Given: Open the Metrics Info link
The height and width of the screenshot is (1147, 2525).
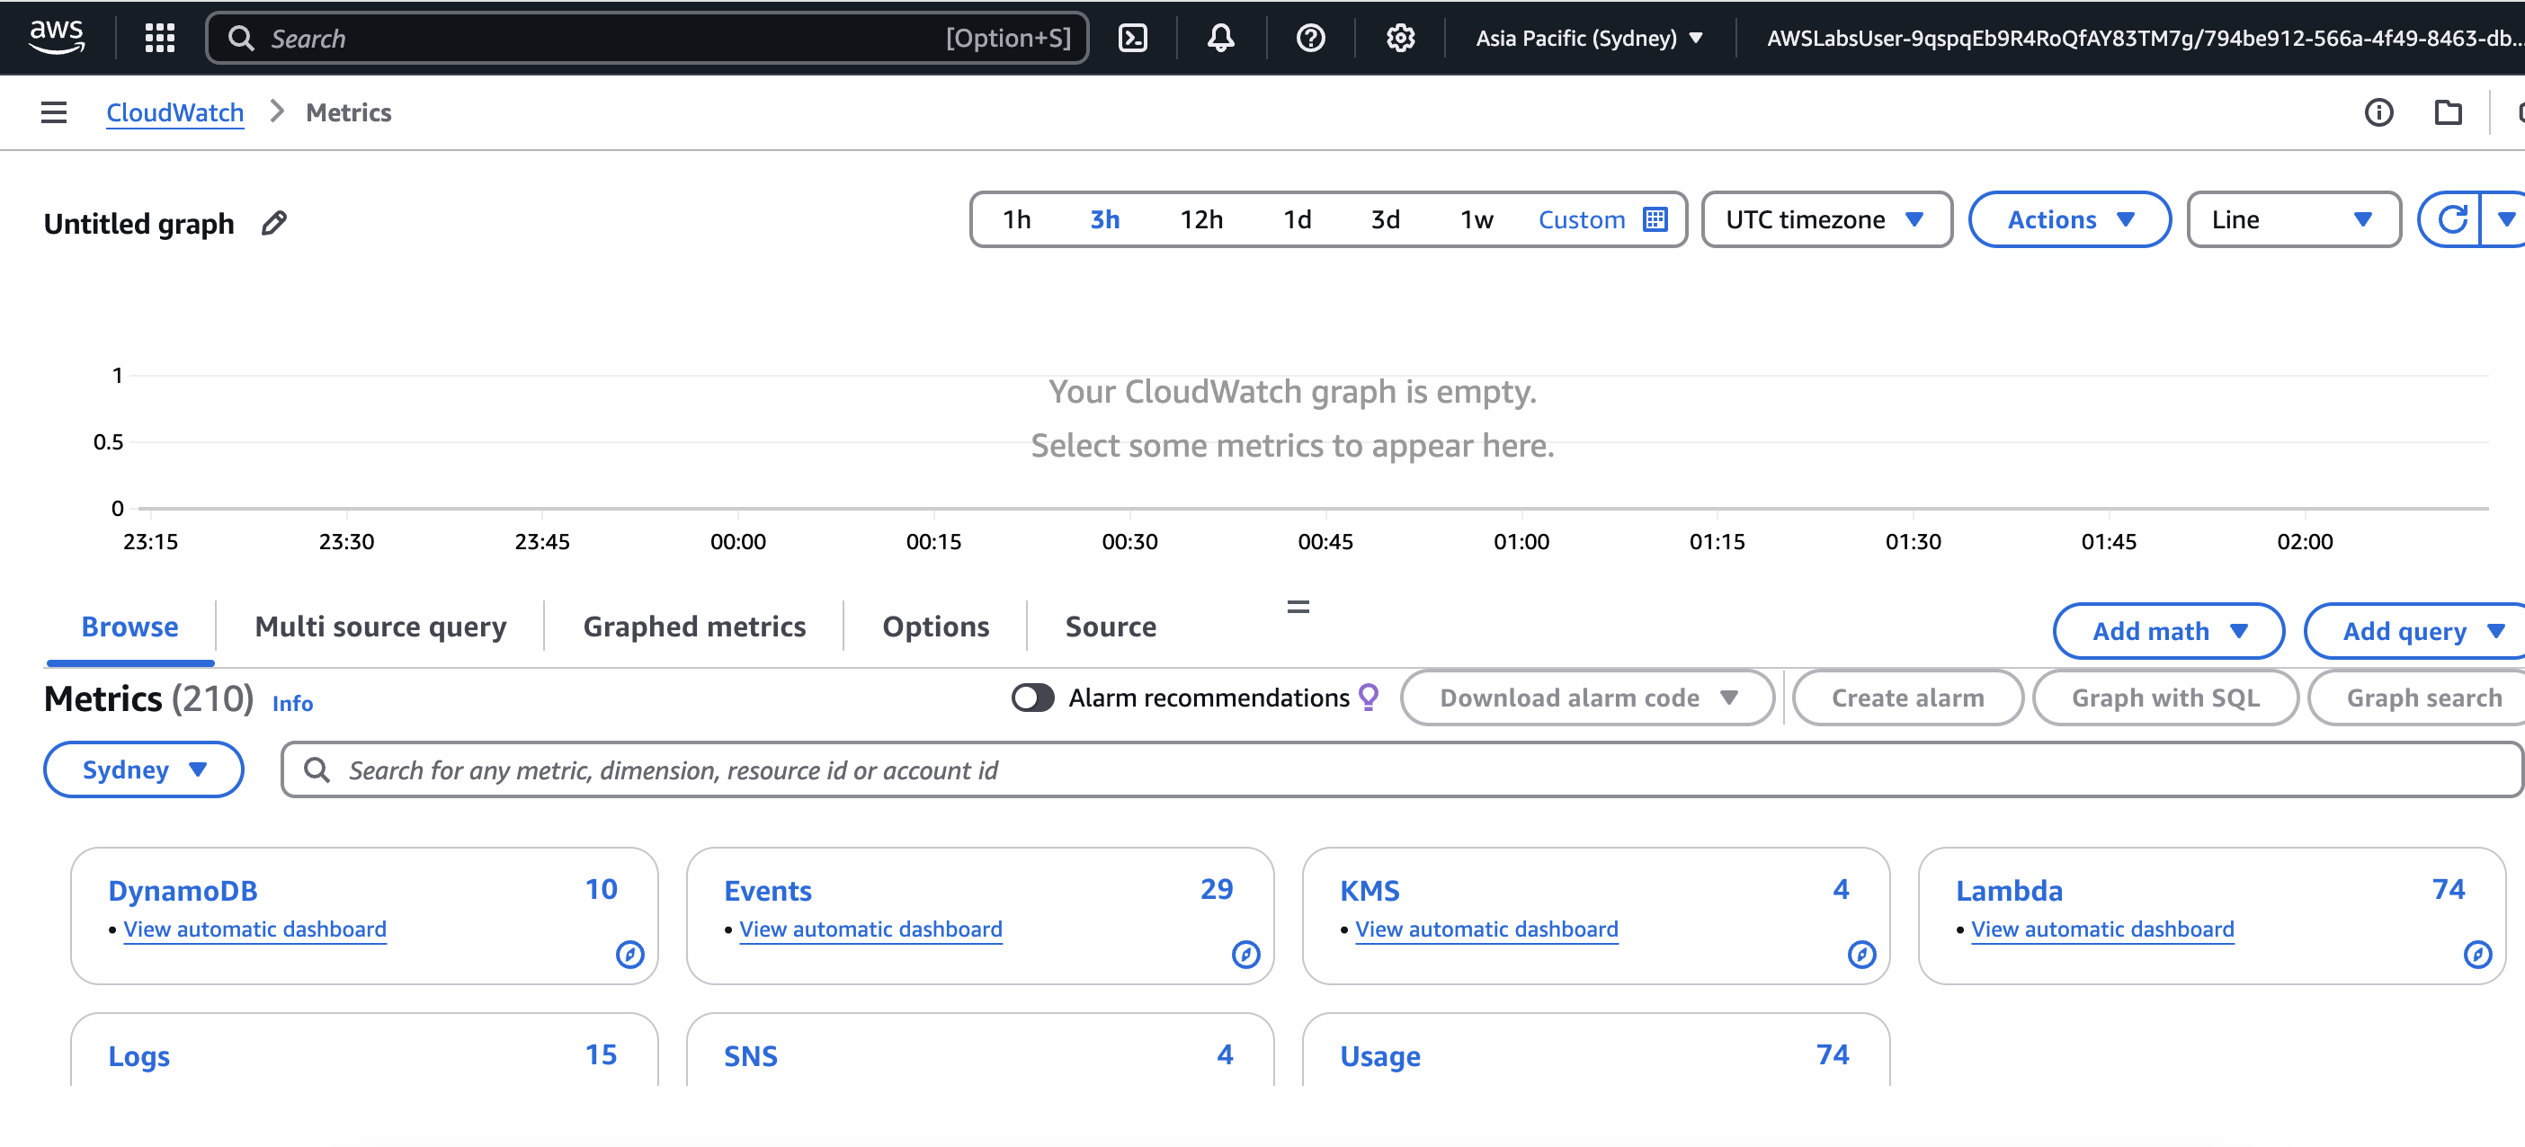Looking at the screenshot, I should point(292,703).
